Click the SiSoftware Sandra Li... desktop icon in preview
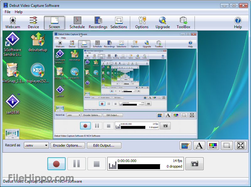Image resolution: width=251 pixels, height=187 pixels. (x=13, y=44)
